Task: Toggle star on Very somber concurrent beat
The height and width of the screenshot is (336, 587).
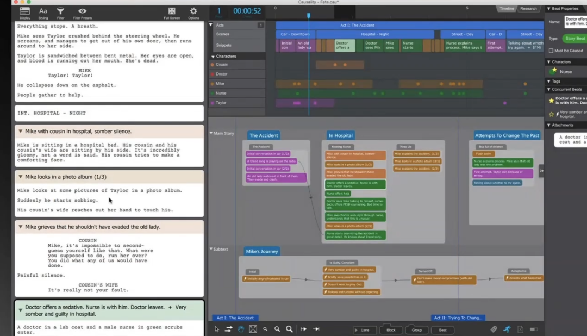Action: [x=551, y=114]
